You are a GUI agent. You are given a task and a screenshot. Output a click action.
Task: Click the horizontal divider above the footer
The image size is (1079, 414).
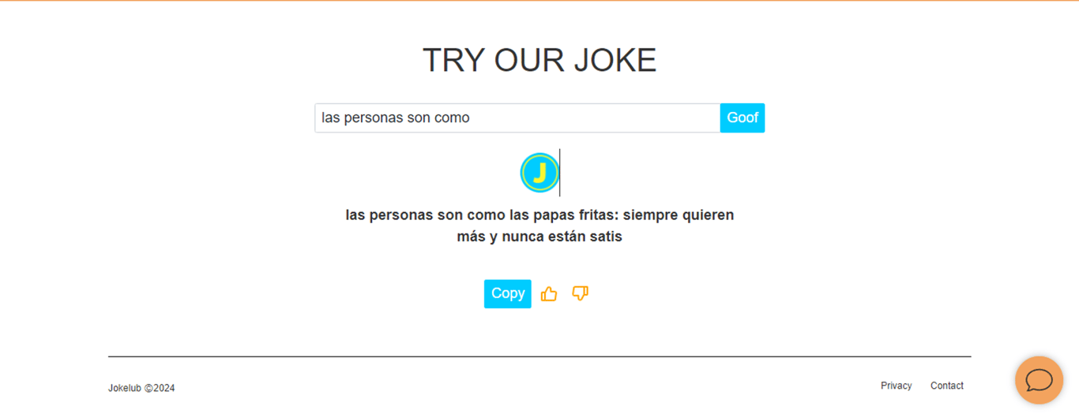(x=539, y=356)
